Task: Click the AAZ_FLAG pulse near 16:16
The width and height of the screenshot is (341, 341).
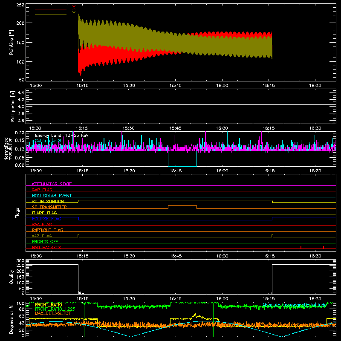Action: coord(272,236)
